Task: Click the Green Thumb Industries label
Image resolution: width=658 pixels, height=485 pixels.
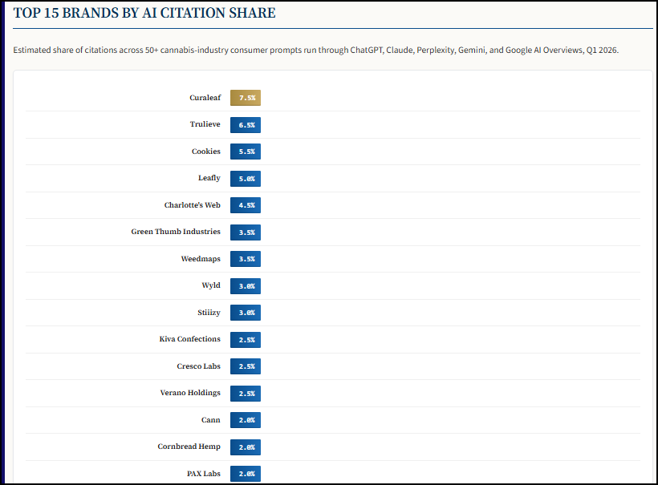Action: [176, 232]
